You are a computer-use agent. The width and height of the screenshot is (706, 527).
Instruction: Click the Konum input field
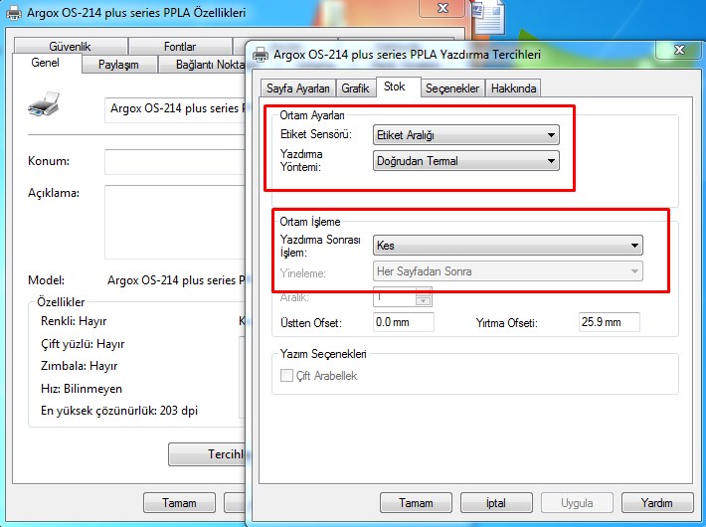[176, 162]
